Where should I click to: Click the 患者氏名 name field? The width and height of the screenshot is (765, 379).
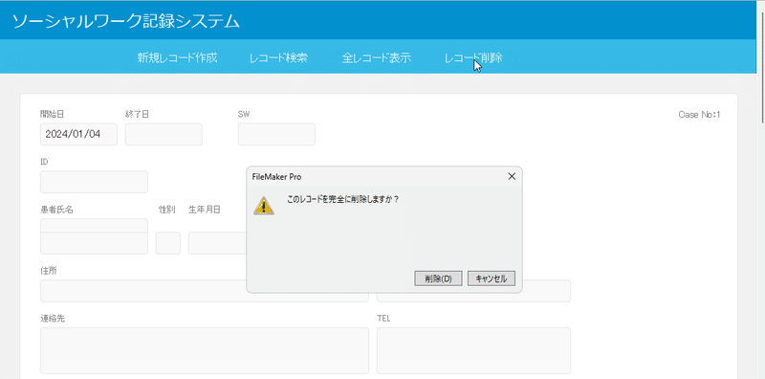[94, 236]
